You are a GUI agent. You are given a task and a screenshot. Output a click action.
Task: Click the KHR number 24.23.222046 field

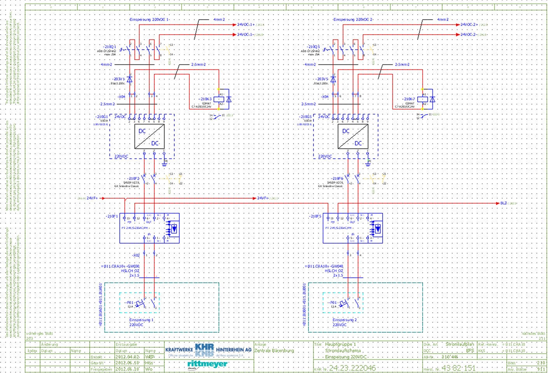point(352,368)
